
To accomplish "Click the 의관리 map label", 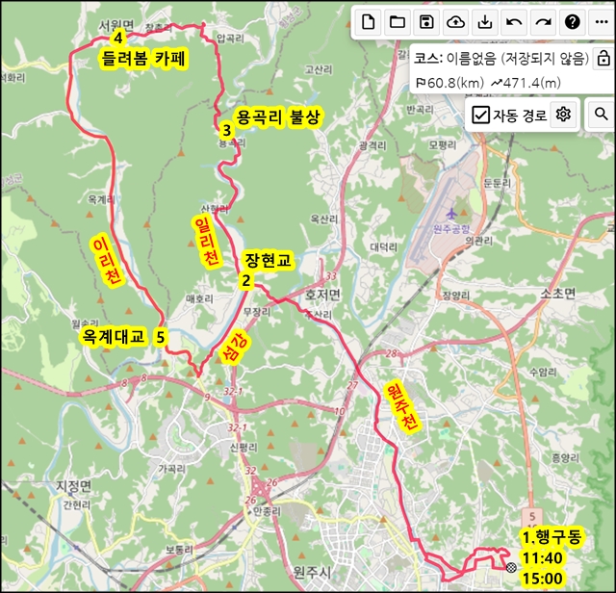I will pos(478,241).
